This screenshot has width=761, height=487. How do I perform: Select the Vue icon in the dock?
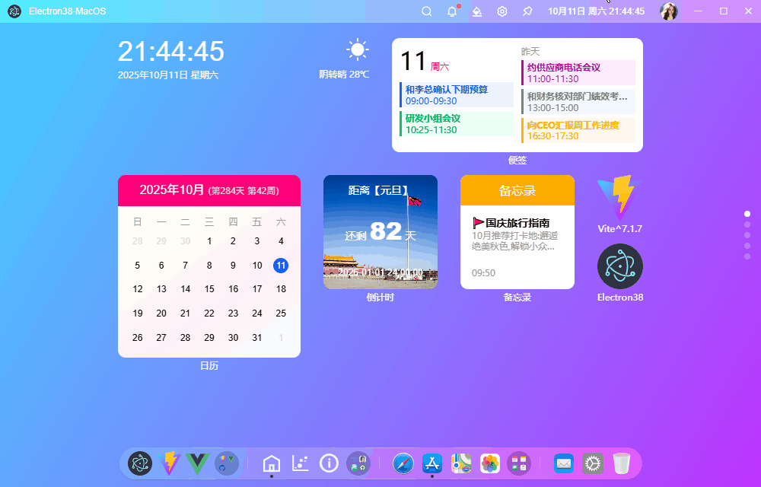click(x=197, y=463)
